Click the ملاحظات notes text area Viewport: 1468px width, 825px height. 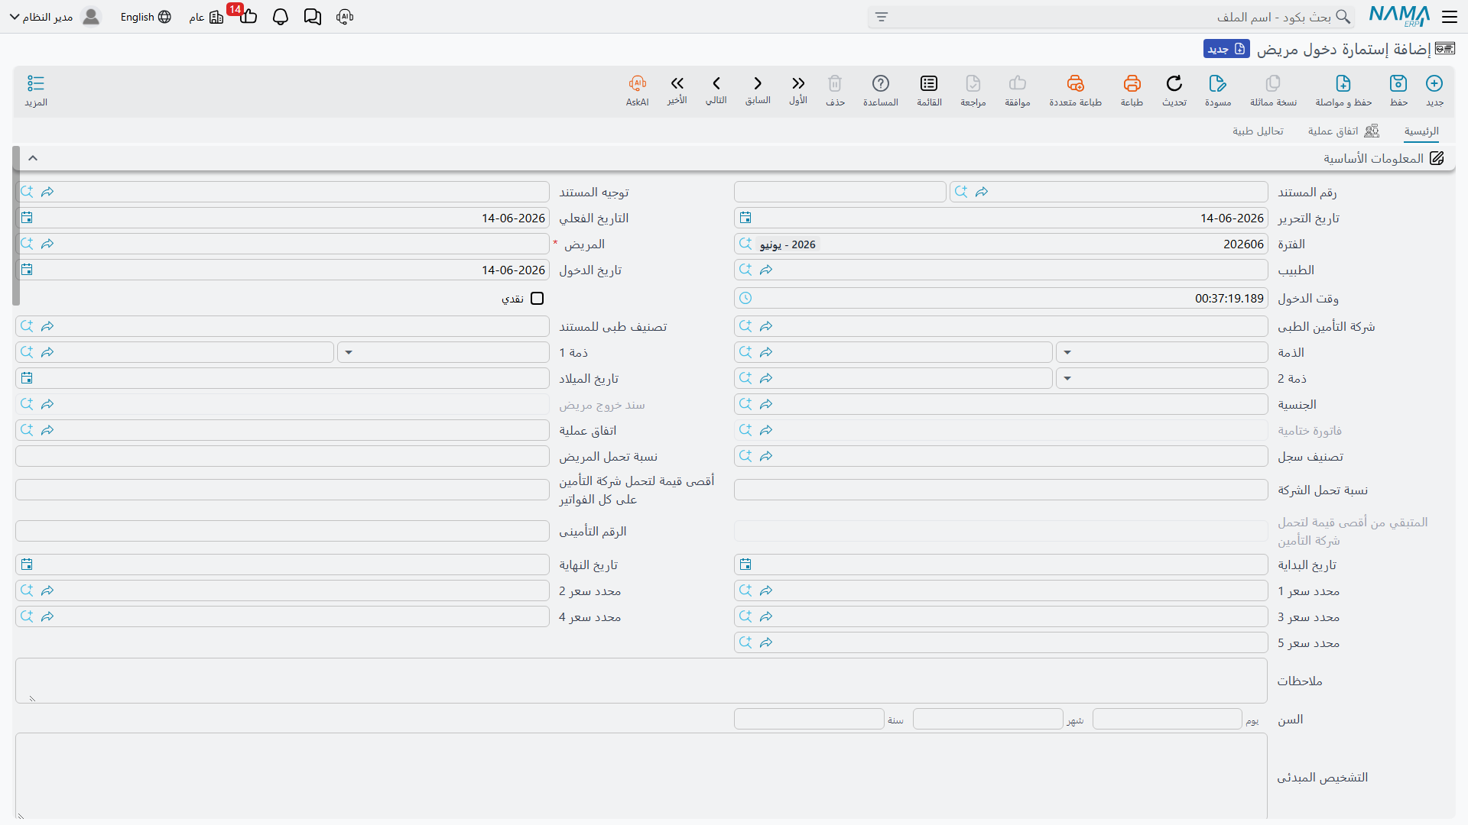coord(641,681)
